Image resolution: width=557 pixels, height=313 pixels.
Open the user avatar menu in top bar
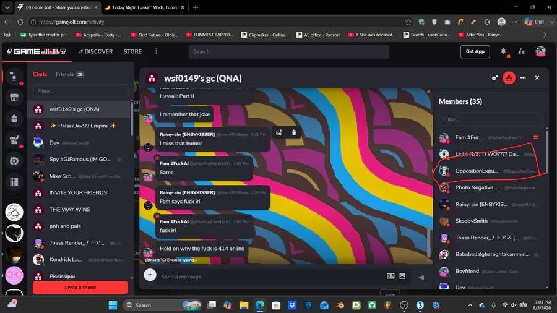coord(540,51)
